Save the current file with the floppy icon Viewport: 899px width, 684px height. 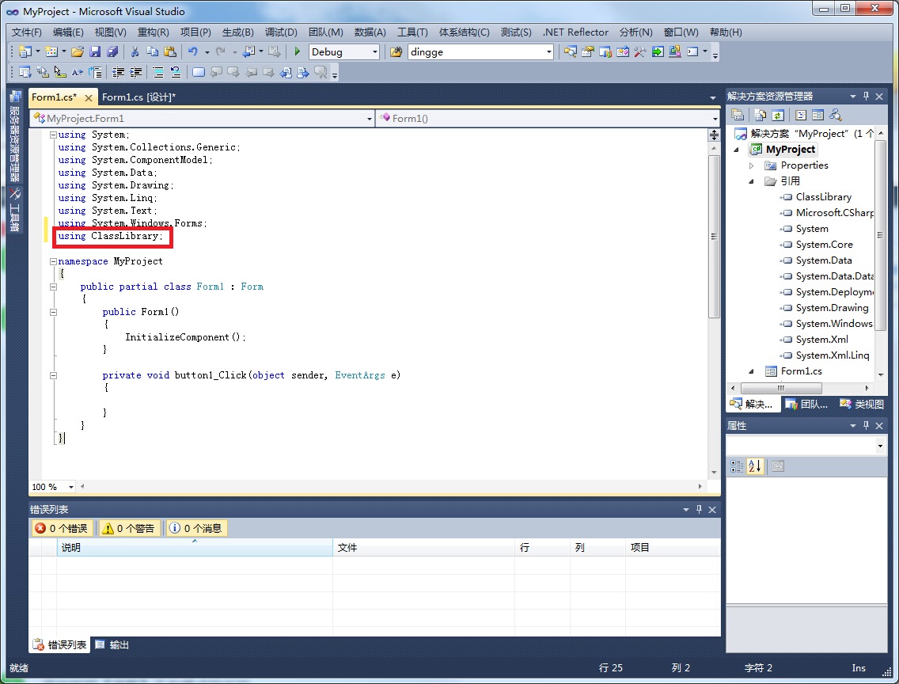(95, 51)
